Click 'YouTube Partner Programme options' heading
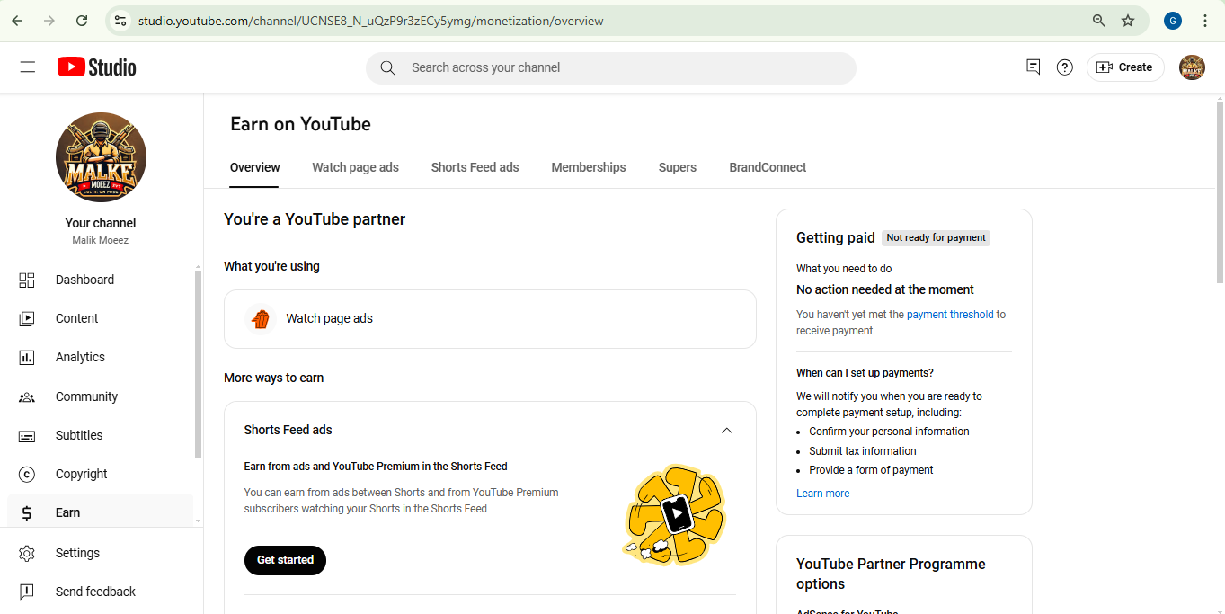 pos(891,574)
